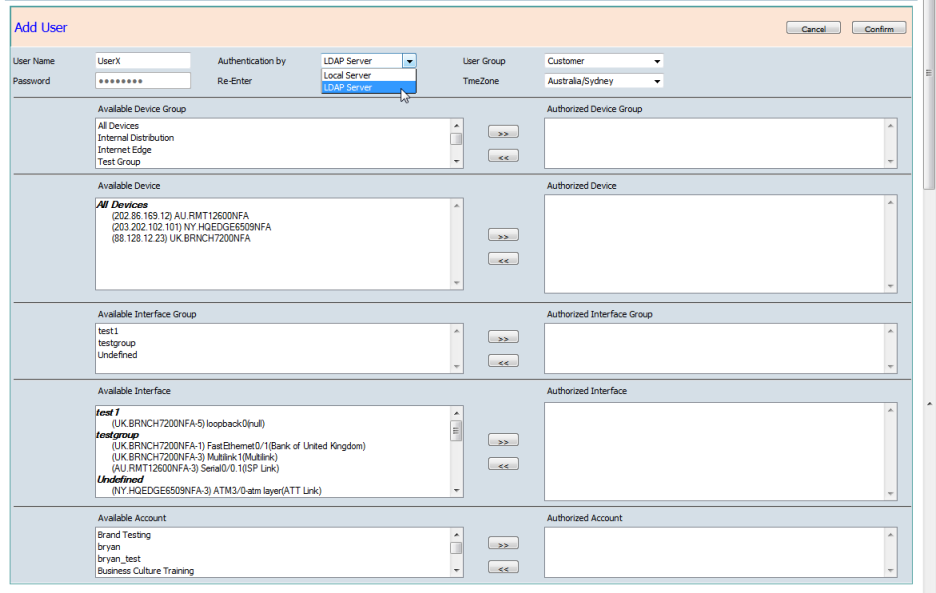Select Test Group device group
This screenshot has width=936, height=593.
point(119,161)
